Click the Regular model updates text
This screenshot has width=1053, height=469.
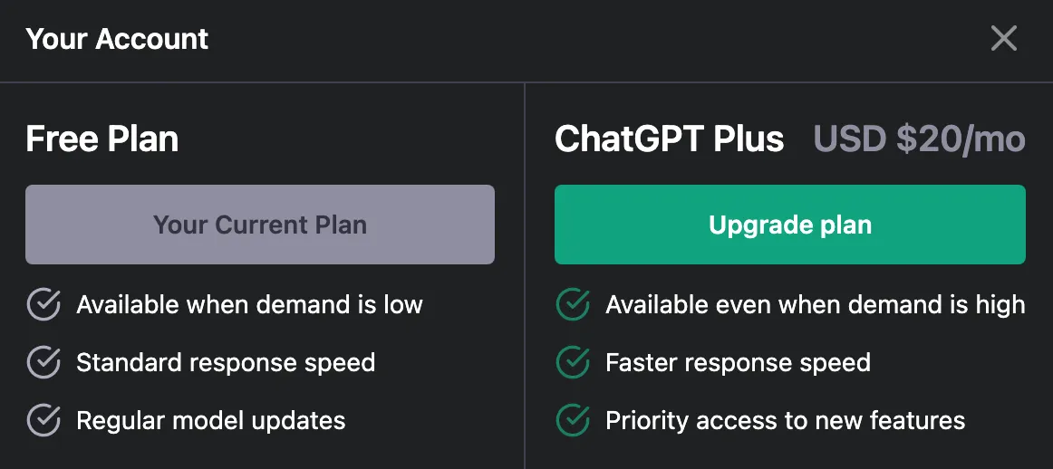click(211, 420)
